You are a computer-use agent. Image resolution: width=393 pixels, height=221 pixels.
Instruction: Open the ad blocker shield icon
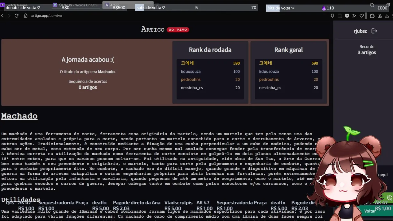point(347,16)
